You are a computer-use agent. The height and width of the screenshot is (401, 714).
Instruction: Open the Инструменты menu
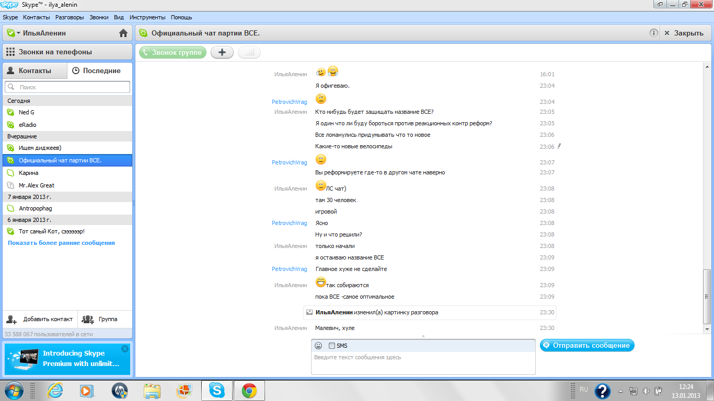[147, 17]
